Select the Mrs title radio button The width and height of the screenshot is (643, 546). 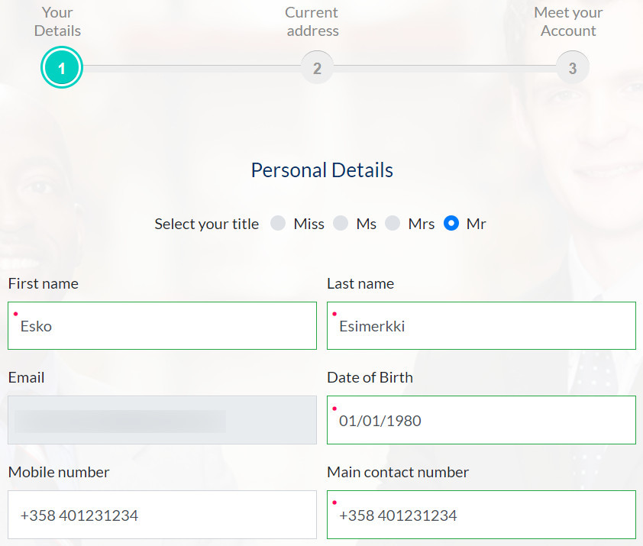click(393, 224)
